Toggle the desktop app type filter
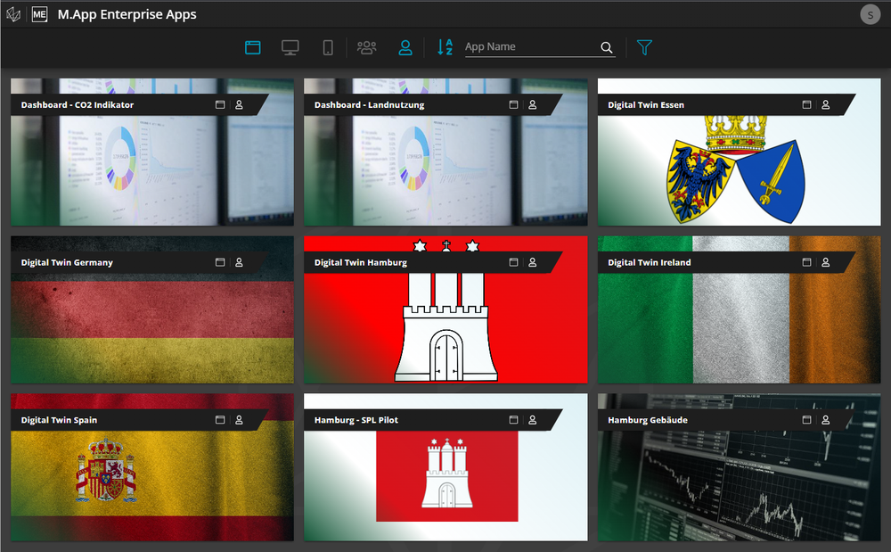The image size is (891, 552). (x=290, y=47)
